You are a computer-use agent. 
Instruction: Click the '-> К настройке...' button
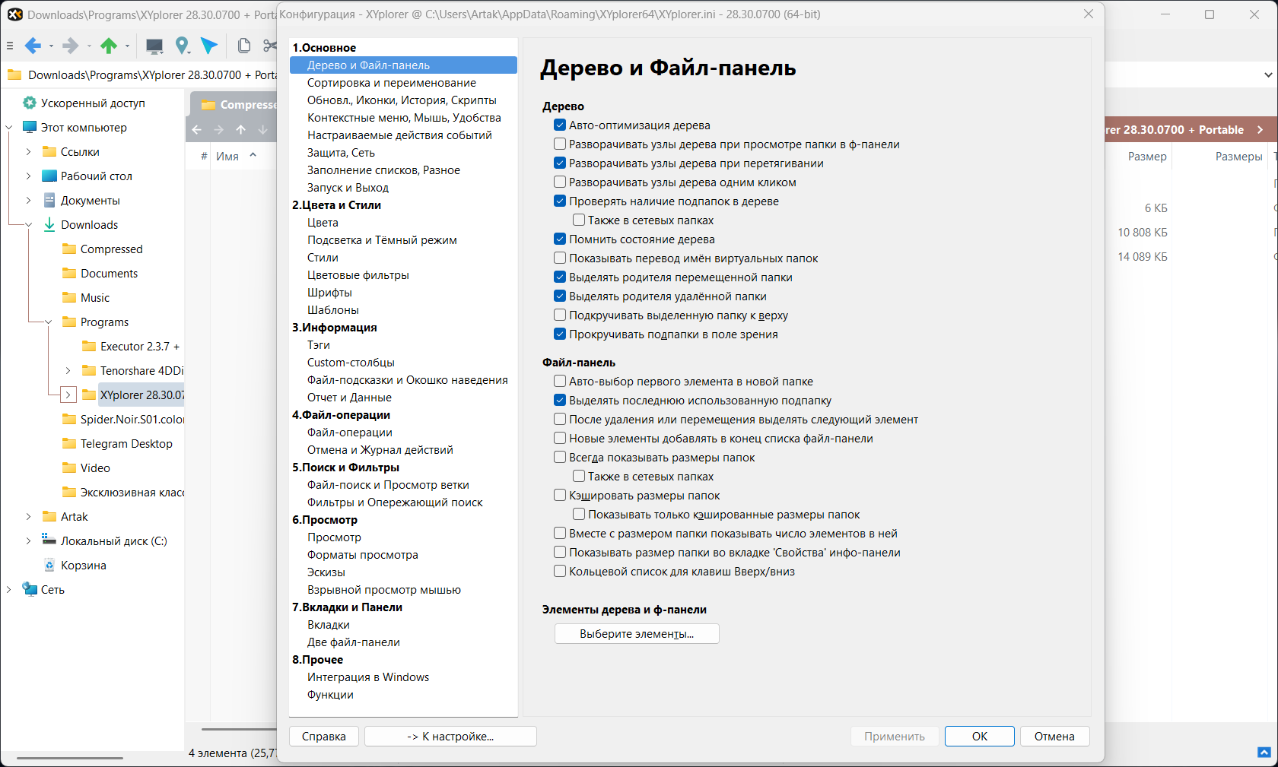tap(450, 737)
